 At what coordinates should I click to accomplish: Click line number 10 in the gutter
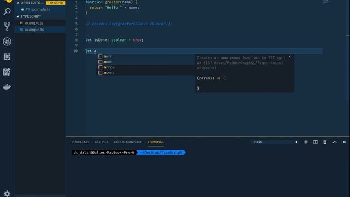click(75, 51)
